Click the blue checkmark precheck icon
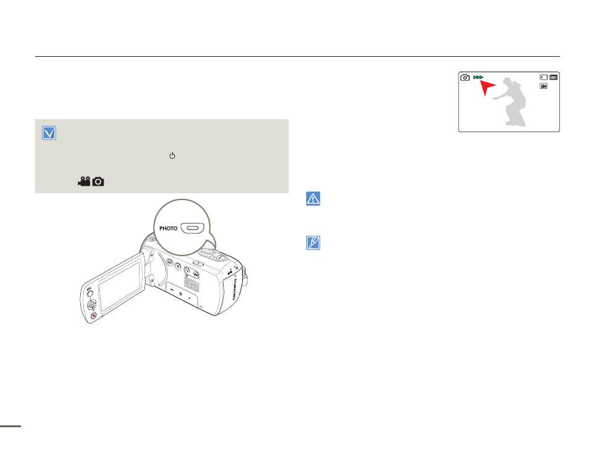The image size is (595, 455). pos(49,133)
